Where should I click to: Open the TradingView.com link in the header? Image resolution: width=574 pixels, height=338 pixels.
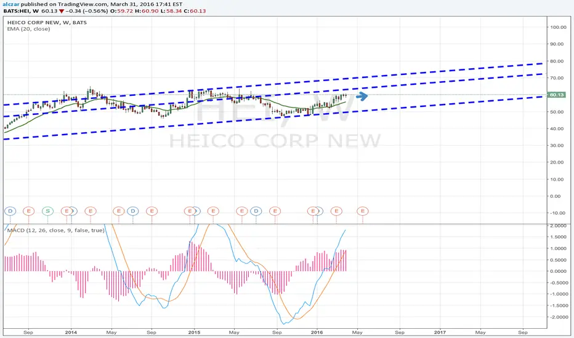click(82, 4)
